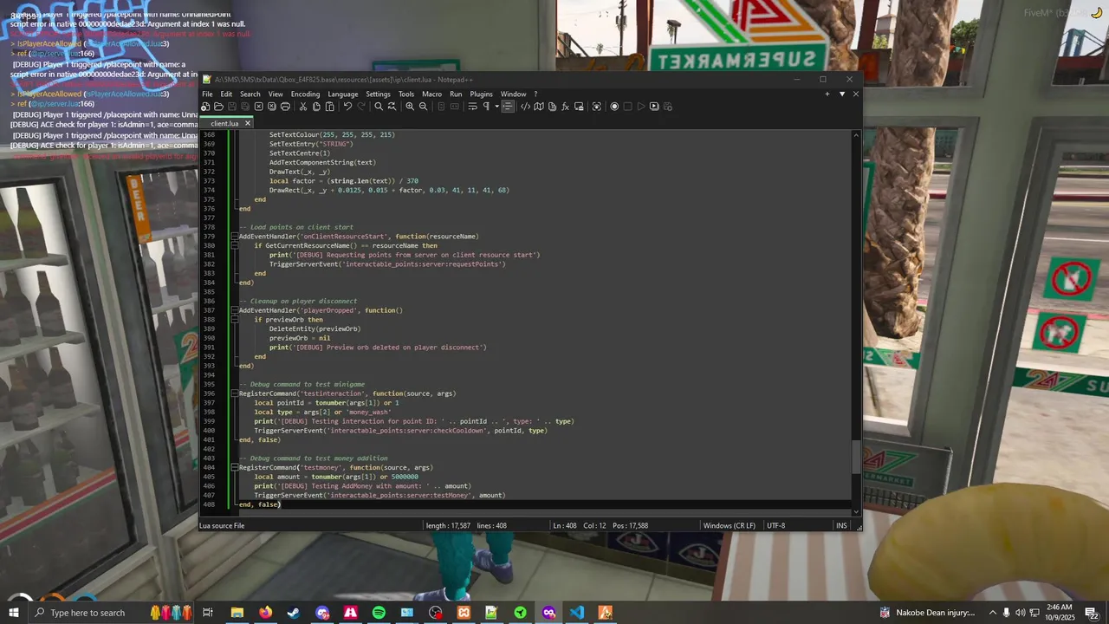The image size is (1109, 624).
Task: Click the Start Recording macro icon
Action: pos(614,107)
